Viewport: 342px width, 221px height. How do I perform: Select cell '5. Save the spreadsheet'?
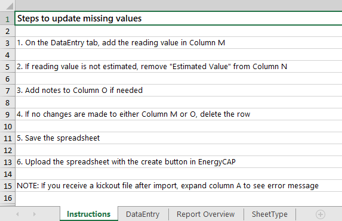tap(178, 138)
